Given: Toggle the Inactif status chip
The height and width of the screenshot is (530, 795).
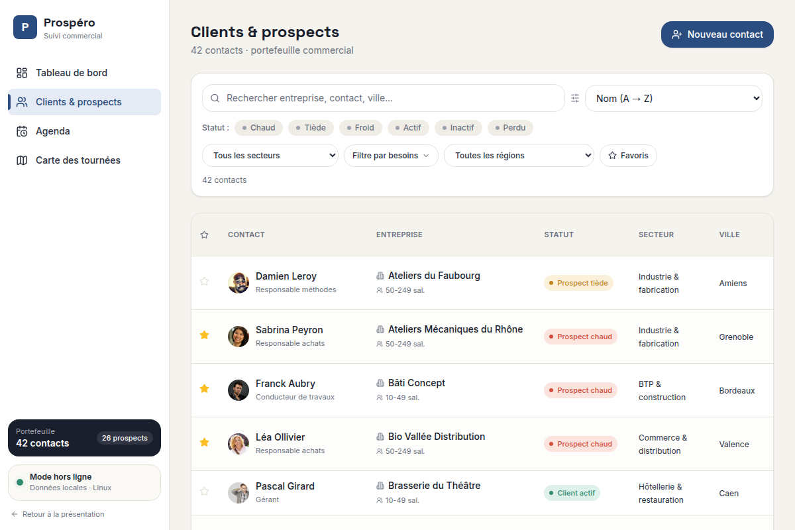Looking at the screenshot, I should (x=458, y=128).
